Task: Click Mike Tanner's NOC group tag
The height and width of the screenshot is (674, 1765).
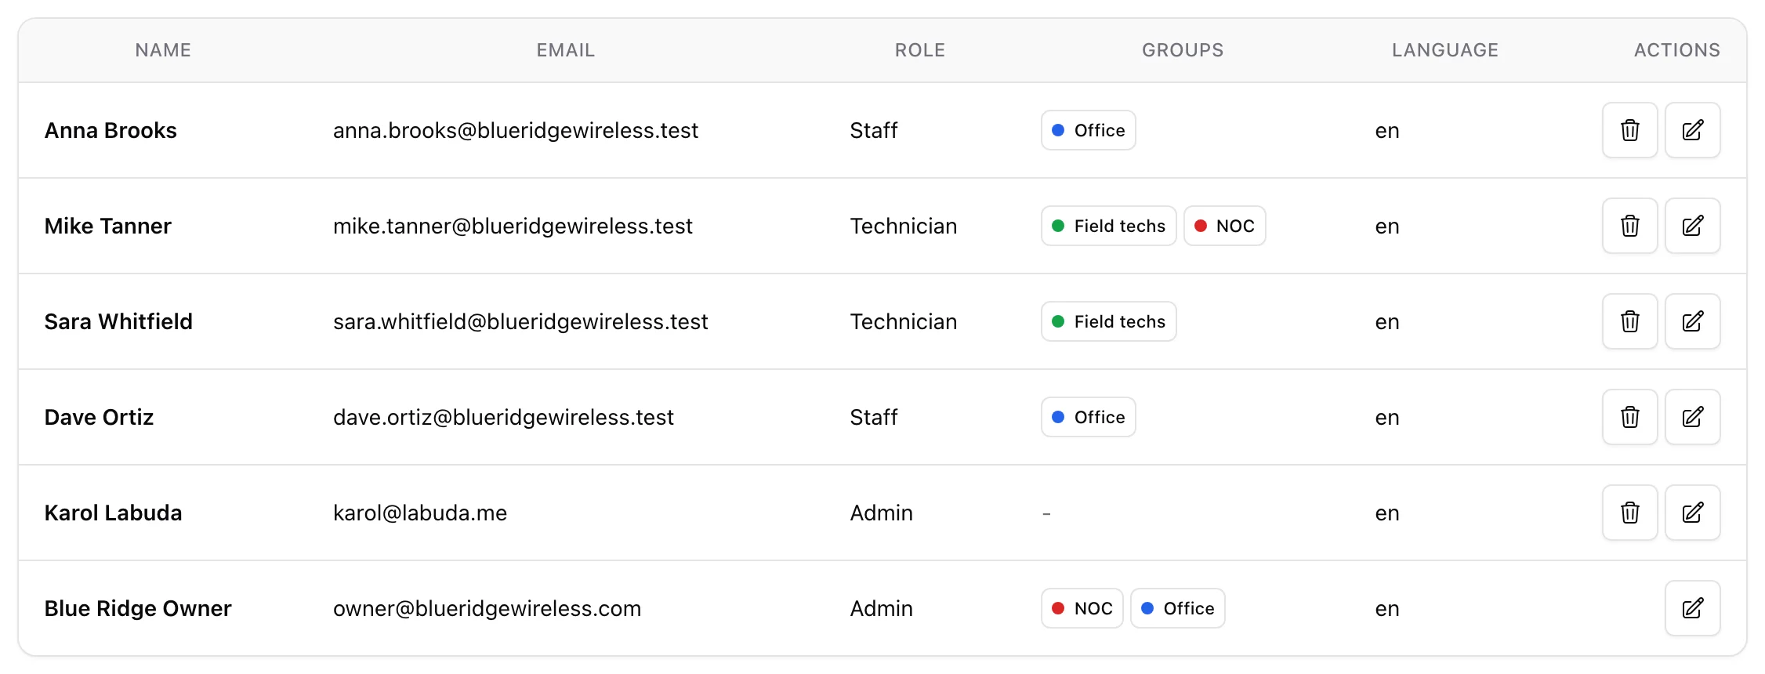Action: pos(1224,226)
